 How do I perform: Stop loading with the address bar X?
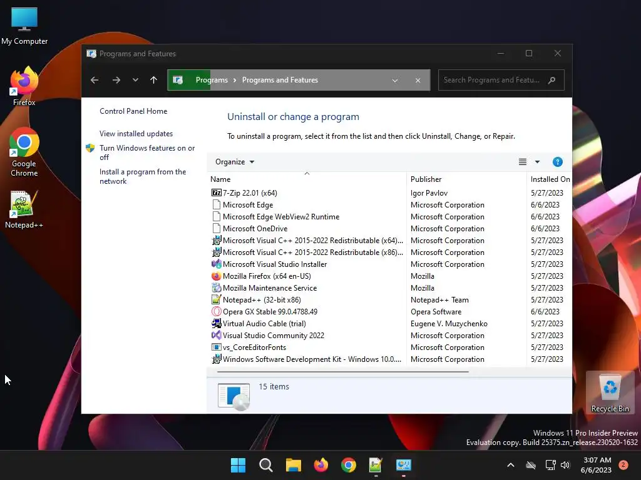(x=418, y=81)
